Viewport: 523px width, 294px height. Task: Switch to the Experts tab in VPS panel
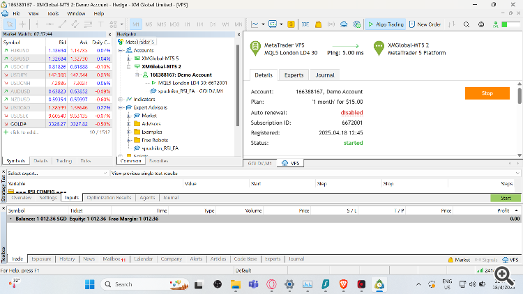294,75
